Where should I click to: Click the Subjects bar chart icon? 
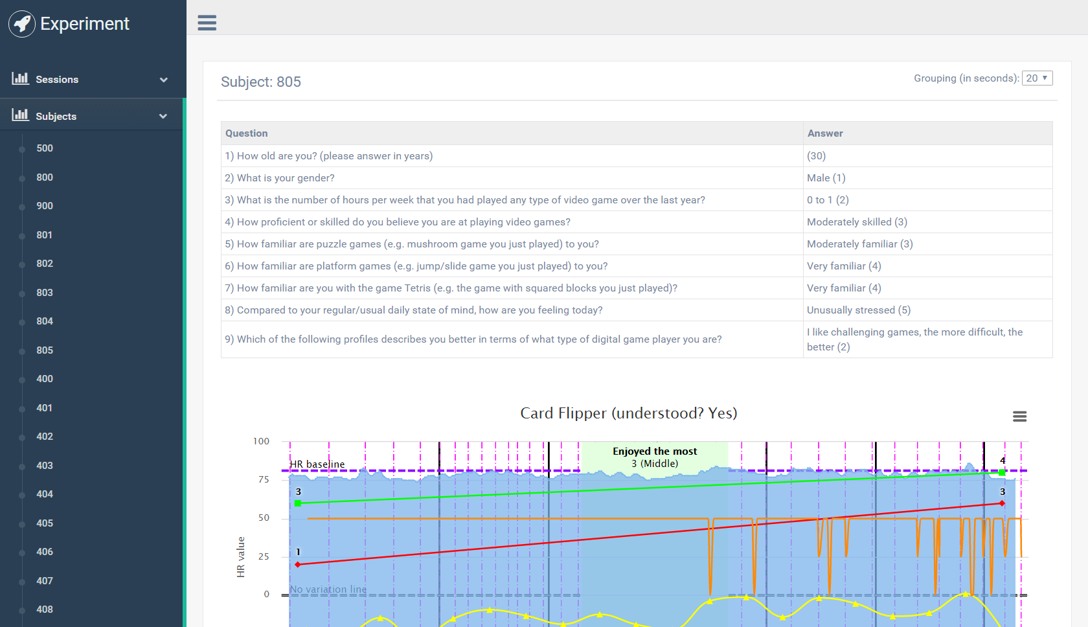pos(20,116)
